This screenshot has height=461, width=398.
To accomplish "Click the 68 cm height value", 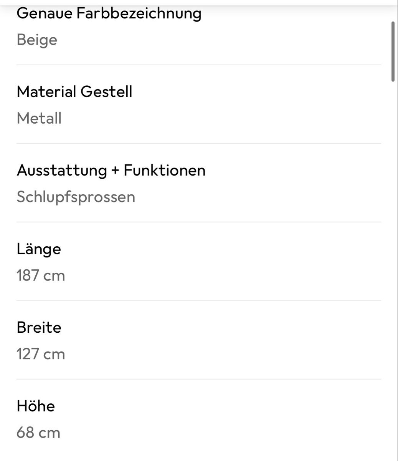I will (x=38, y=433).
